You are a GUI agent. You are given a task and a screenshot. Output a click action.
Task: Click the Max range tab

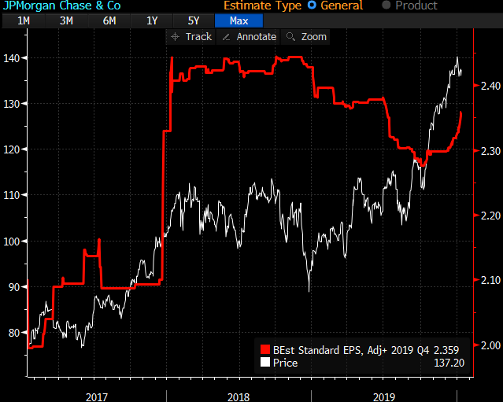click(x=239, y=20)
